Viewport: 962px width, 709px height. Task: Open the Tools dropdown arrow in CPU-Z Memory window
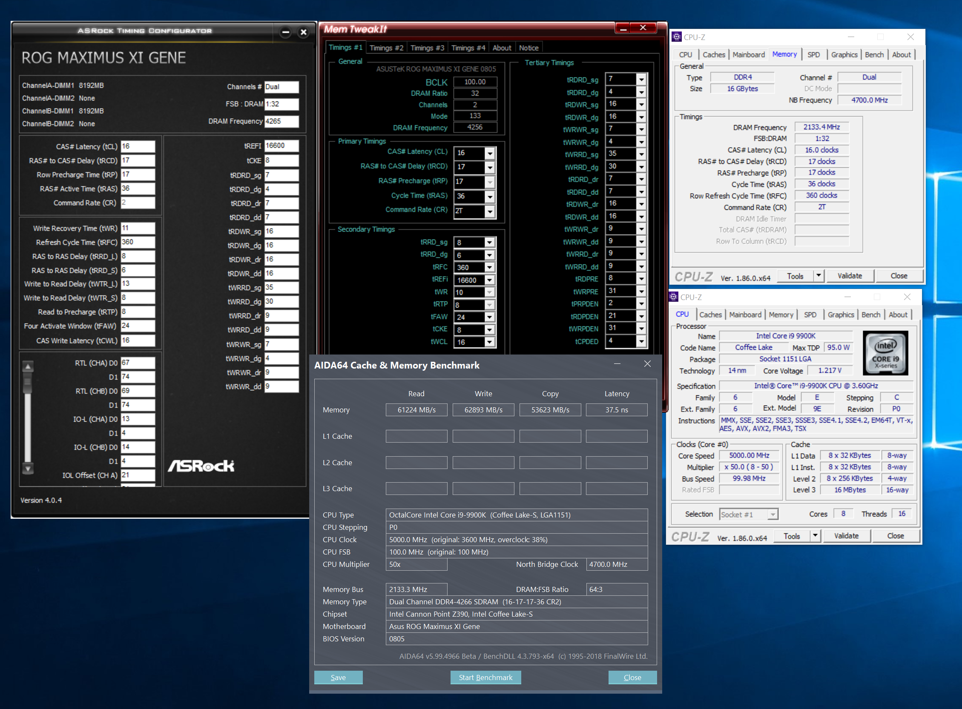click(819, 275)
